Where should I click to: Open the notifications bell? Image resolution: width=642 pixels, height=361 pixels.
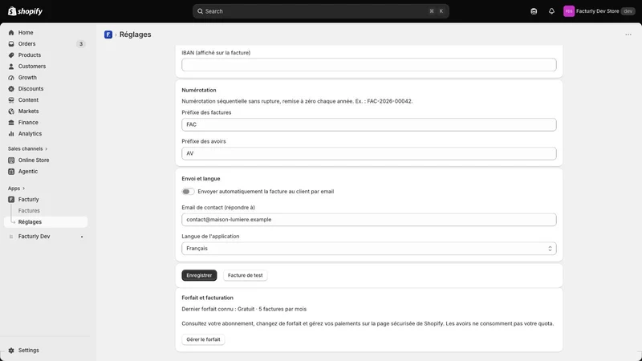click(x=551, y=11)
